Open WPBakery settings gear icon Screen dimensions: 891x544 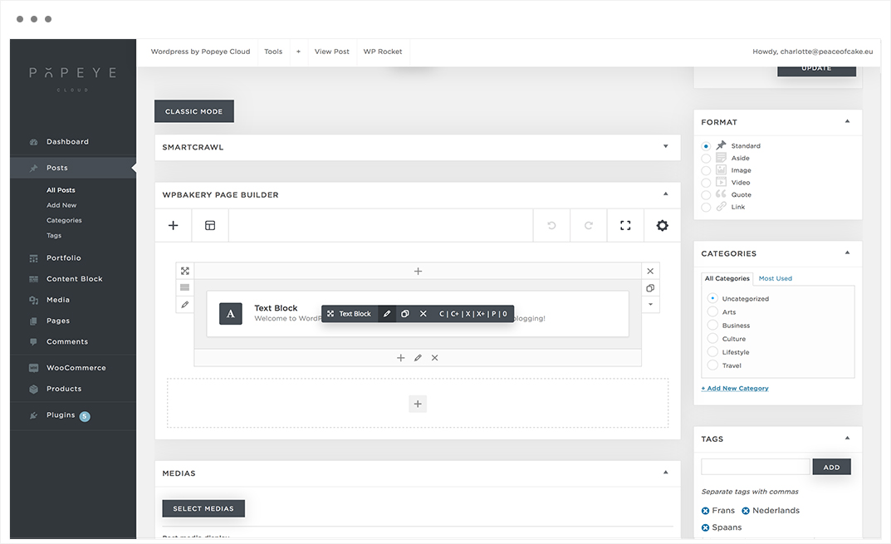(663, 226)
